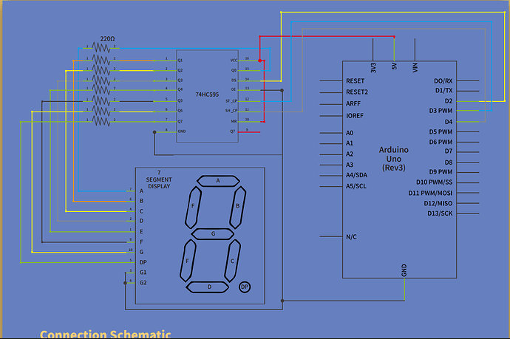Select the VCC pin label on 74HC595

[x=234, y=61]
